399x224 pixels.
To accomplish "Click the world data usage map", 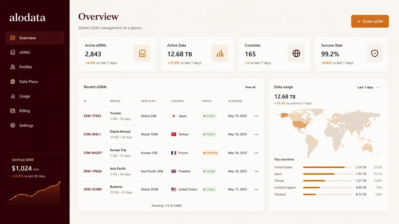I will 329,133.
